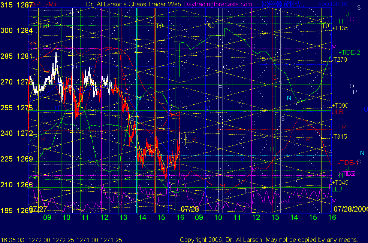
Task: Click the 1271.00 low value in status line
Action: click(x=87, y=240)
